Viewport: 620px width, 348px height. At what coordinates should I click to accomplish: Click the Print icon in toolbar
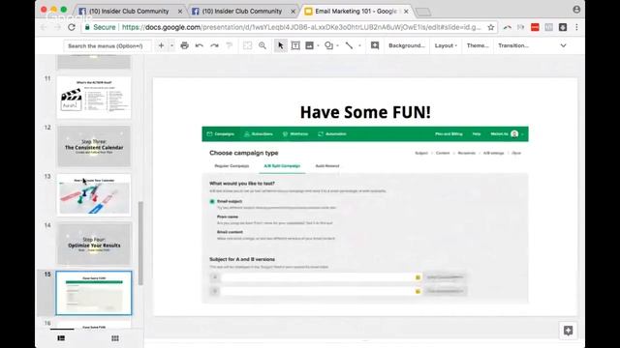tap(184, 45)
